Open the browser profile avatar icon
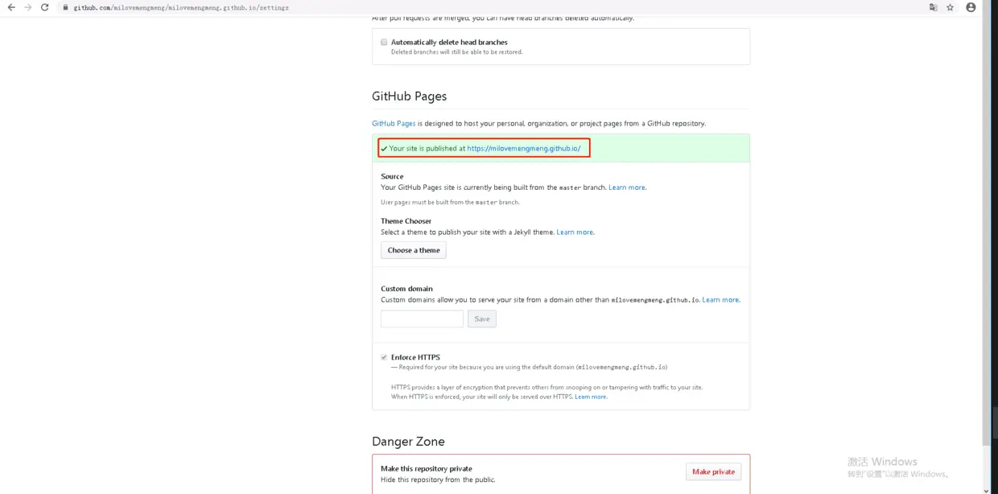Image resolution: width=998 pixels, height=494 pixels. pyautogui.click(x=970, y=7)
